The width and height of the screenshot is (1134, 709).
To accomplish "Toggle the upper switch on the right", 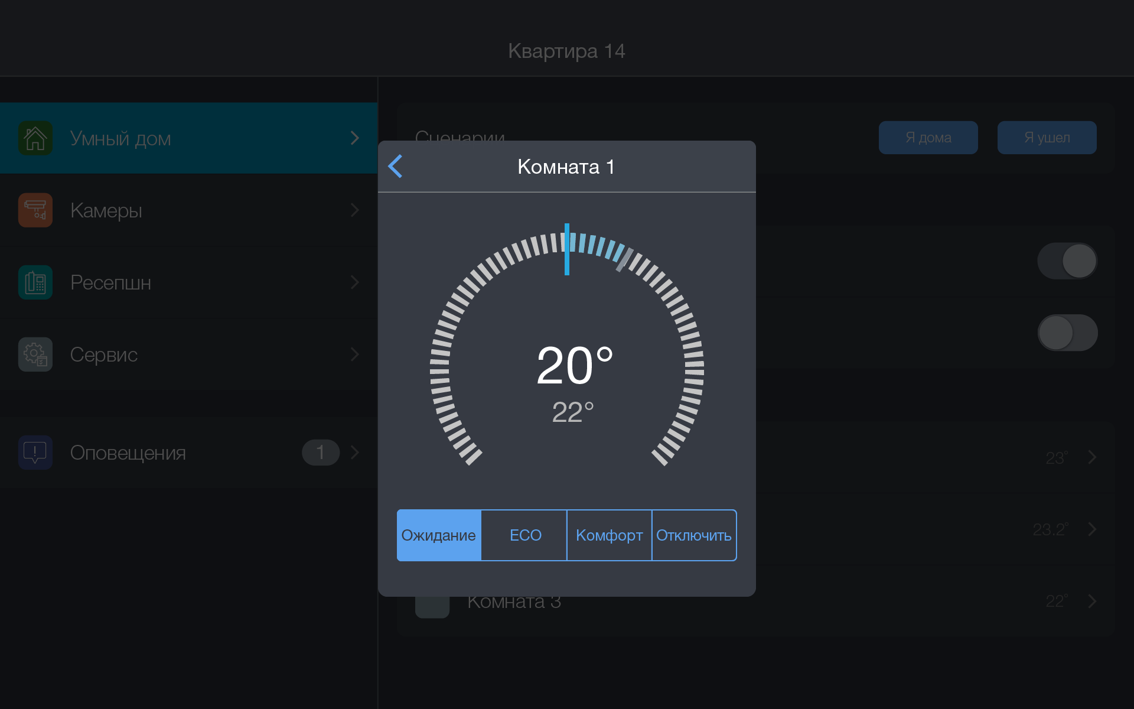I will pyautogui.click(x=1067, y=261).
